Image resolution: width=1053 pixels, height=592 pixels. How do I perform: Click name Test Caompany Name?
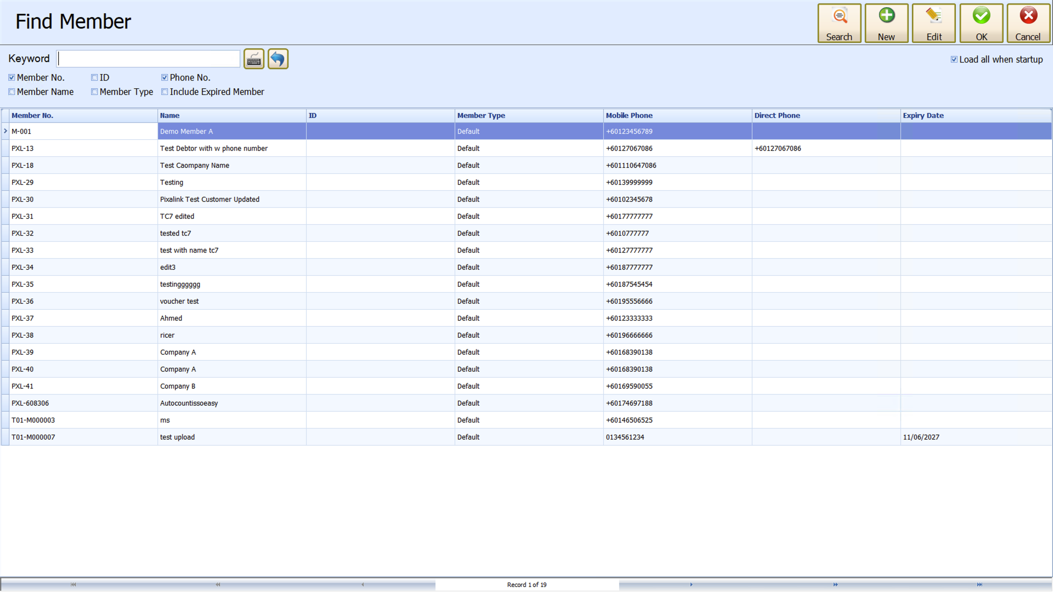click(195, 166)
